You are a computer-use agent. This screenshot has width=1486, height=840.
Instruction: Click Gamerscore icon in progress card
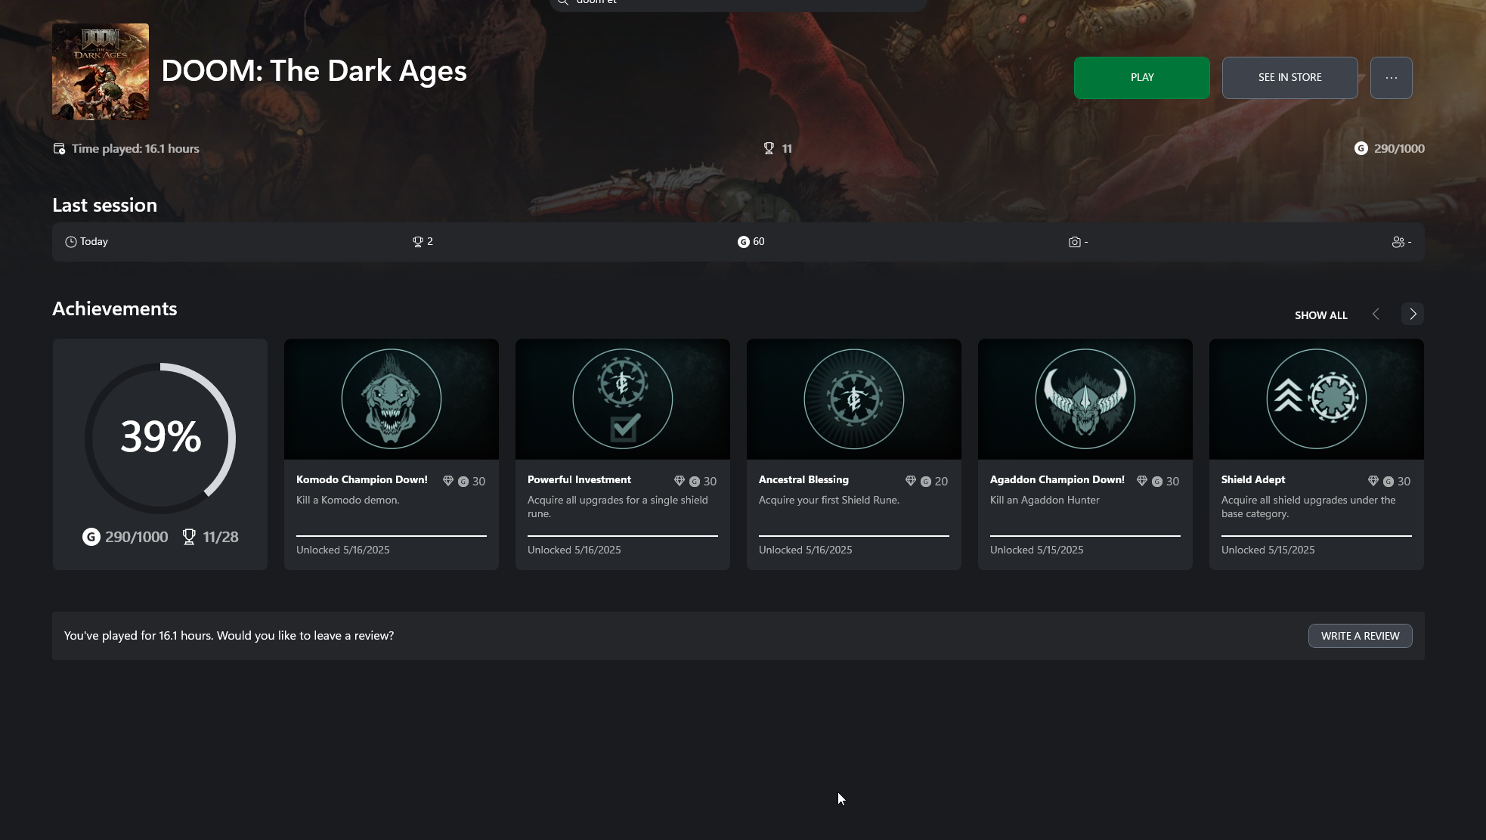tap(91, 537)
